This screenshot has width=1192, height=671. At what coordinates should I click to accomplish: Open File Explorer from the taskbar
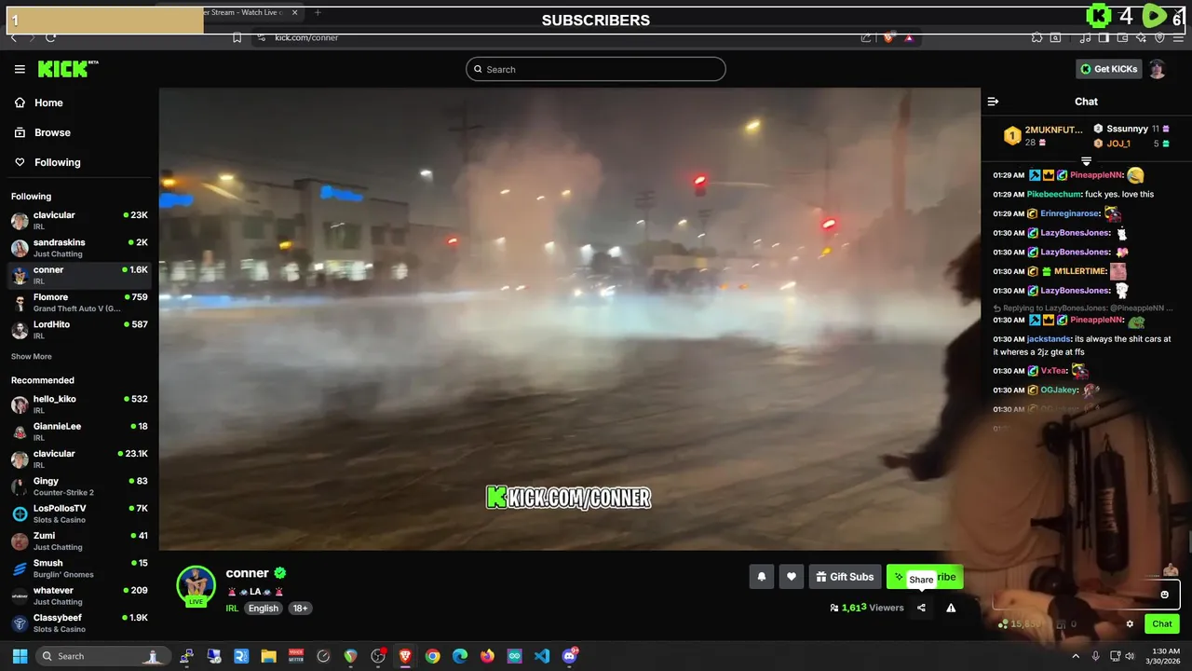tap(268, 656)
